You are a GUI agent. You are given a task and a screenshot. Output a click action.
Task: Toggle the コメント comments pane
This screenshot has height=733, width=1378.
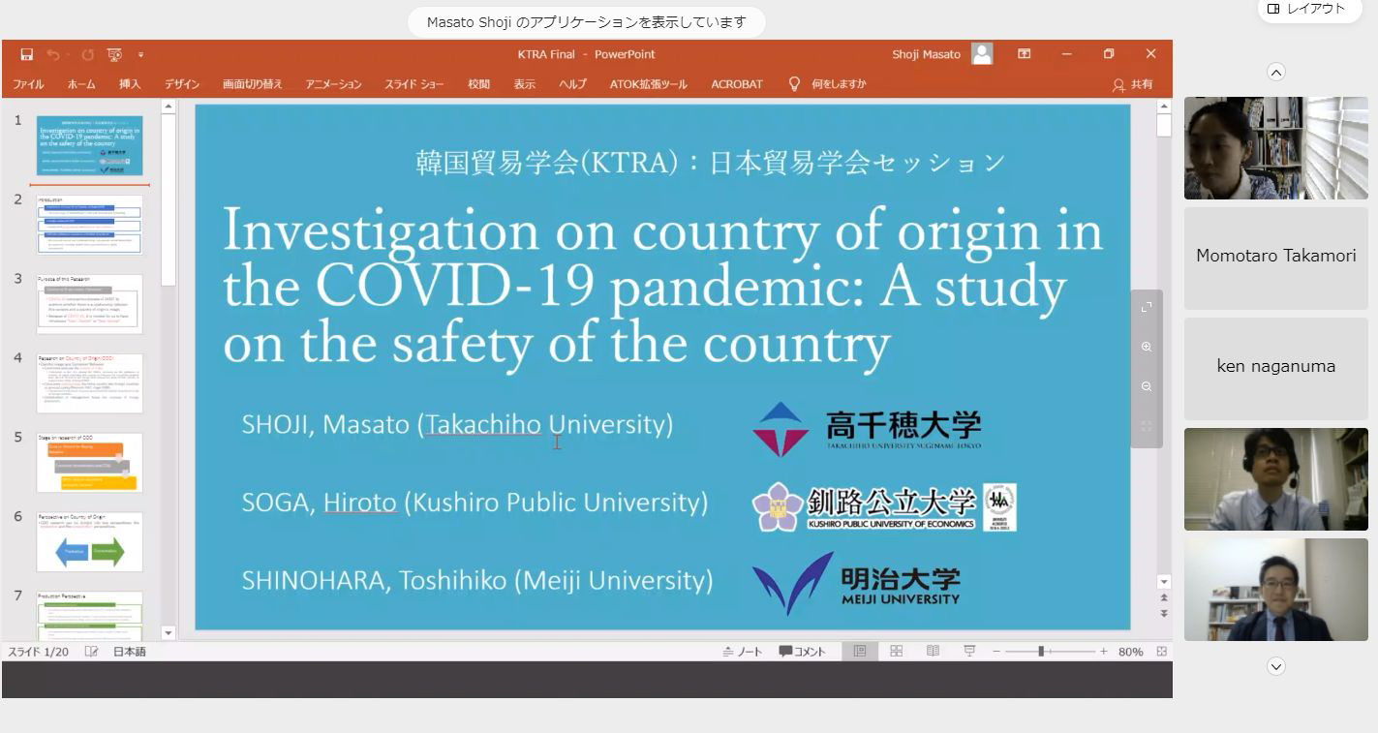pyautogui.click(x=803, y=652)
